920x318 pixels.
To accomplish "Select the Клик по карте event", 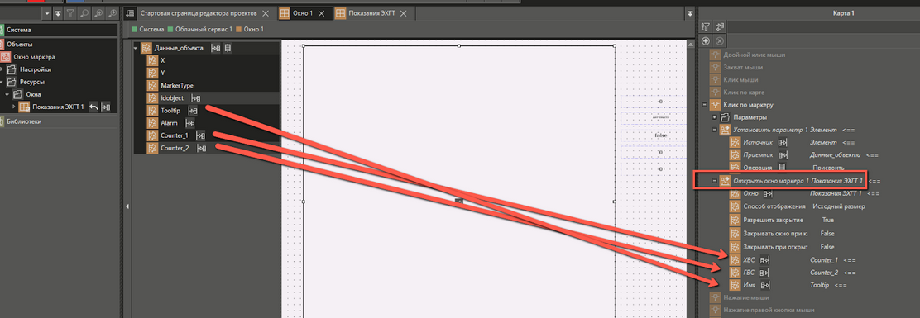I will point(744,93).
